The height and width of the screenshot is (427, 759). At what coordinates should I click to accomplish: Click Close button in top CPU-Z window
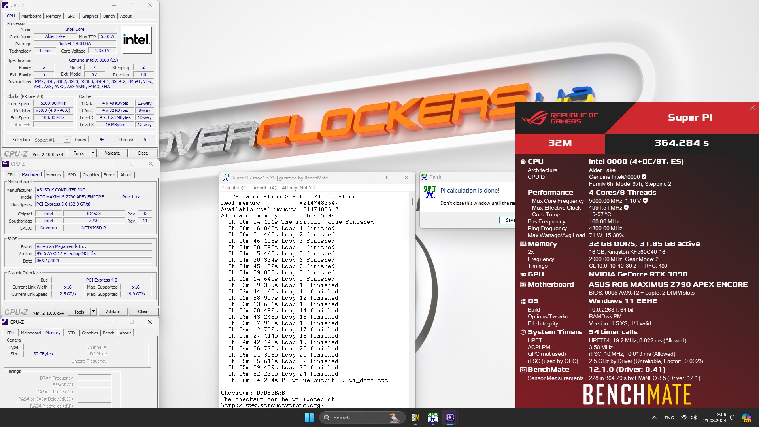(x=143, y=153)
